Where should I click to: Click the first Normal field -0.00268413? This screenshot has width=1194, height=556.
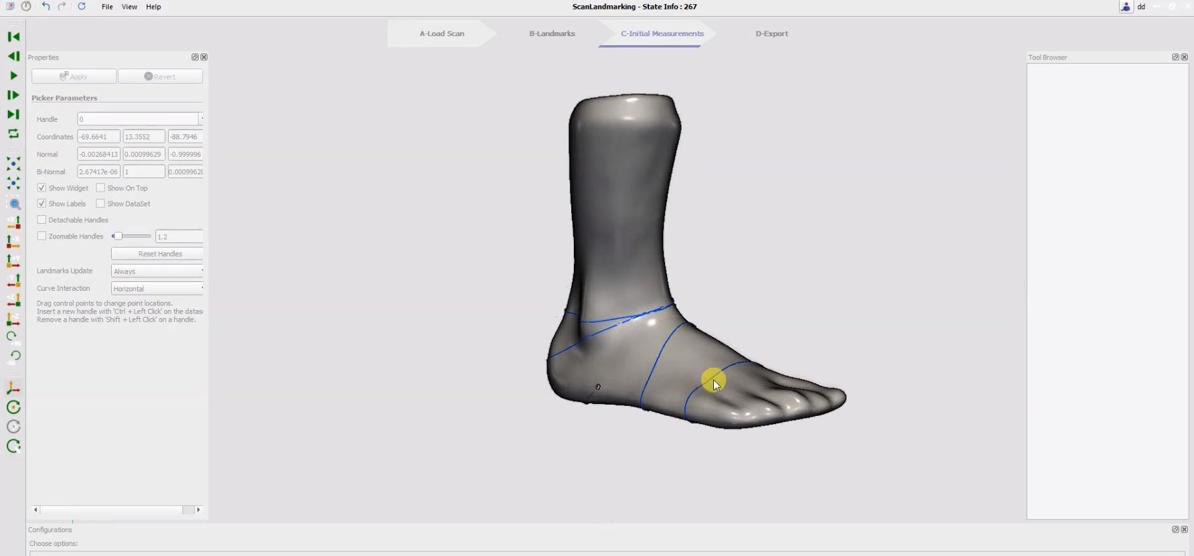[98, 154]
